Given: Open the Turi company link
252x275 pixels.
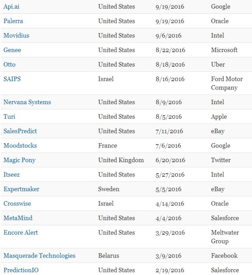Looking at the screenshot, I should click(x=9, y=117).
